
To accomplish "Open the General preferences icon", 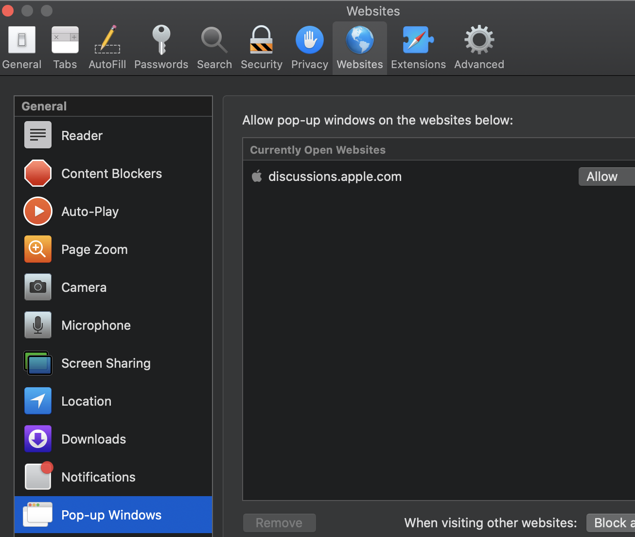I will tap(22, 40).
